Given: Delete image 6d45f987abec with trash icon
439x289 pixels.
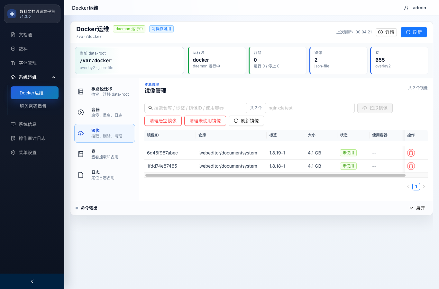Looking at the screenshot, I should [411, 153].
